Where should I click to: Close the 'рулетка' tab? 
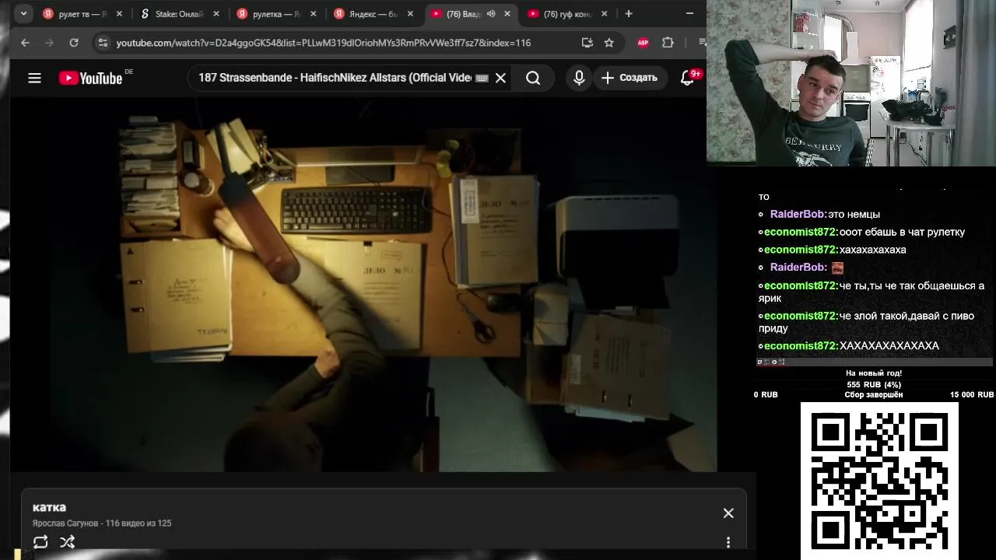click(x=314, y=13)
